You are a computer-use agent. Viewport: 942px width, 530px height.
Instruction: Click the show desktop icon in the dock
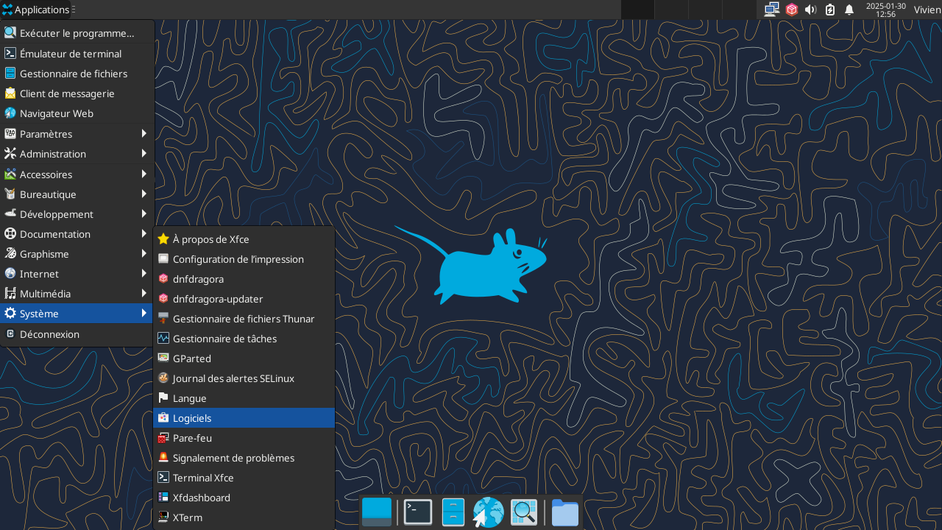coord(377,512)
